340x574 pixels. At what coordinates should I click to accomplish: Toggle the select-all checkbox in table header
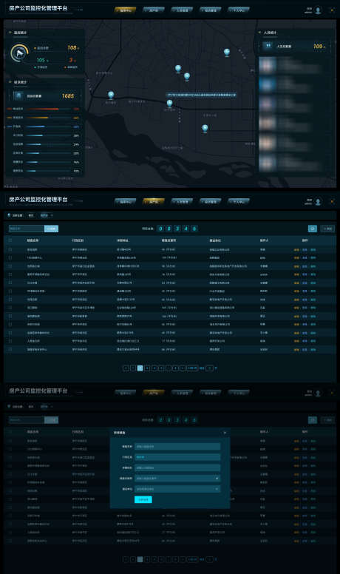(x=10, y=240)
